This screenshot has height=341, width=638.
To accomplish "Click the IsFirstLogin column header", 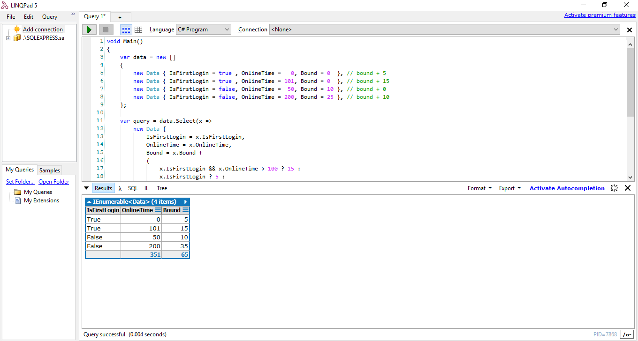I will tap(103, 210).
